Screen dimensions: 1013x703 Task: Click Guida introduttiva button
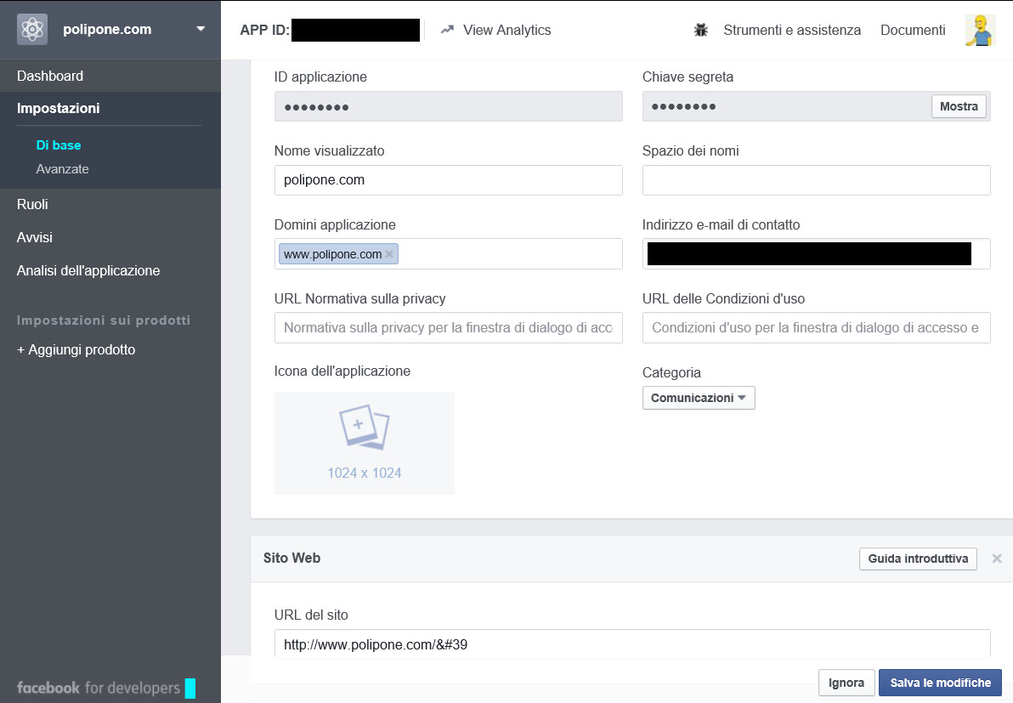pos(918,558)
